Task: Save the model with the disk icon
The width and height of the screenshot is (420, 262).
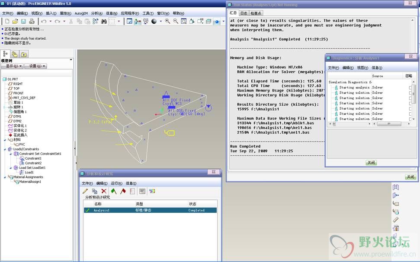Action: (x=23, y=22)
